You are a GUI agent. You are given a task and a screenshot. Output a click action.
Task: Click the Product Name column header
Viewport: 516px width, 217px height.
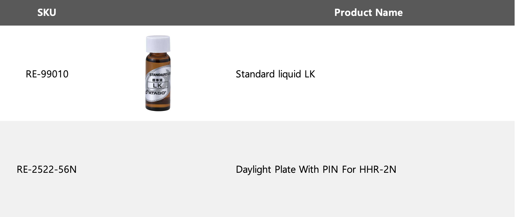(368, 13)
